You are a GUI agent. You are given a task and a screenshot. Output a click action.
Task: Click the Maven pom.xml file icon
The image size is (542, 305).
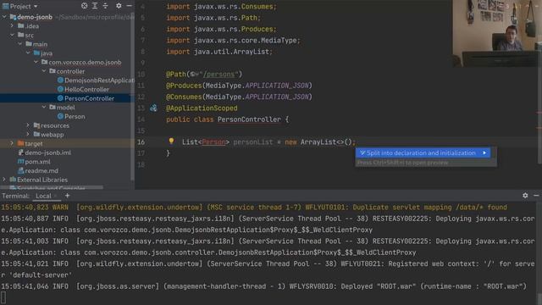(x=20, y=162)
